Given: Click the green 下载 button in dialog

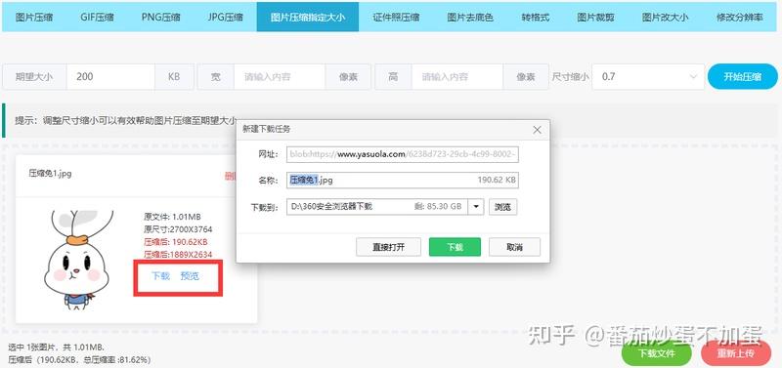Looking at the screenshot, I should (455, 247).
